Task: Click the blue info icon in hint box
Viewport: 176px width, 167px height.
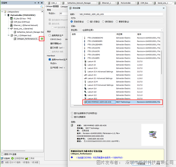Action: (x=72, y=157)
